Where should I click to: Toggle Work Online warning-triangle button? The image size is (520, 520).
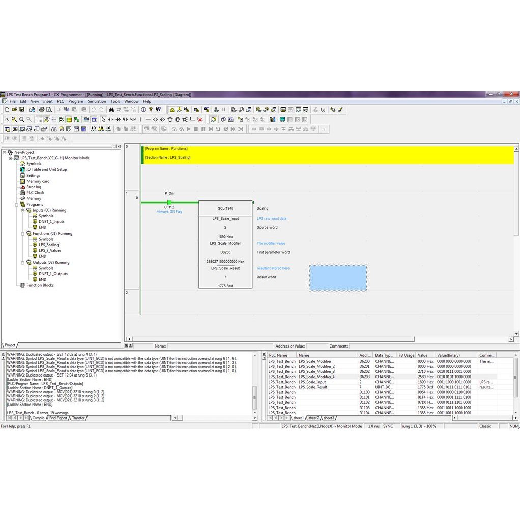172,110
